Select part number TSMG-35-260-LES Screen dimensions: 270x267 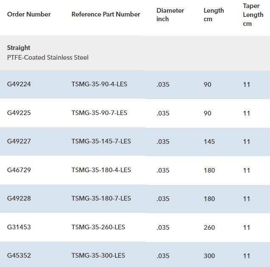[98, 227]
